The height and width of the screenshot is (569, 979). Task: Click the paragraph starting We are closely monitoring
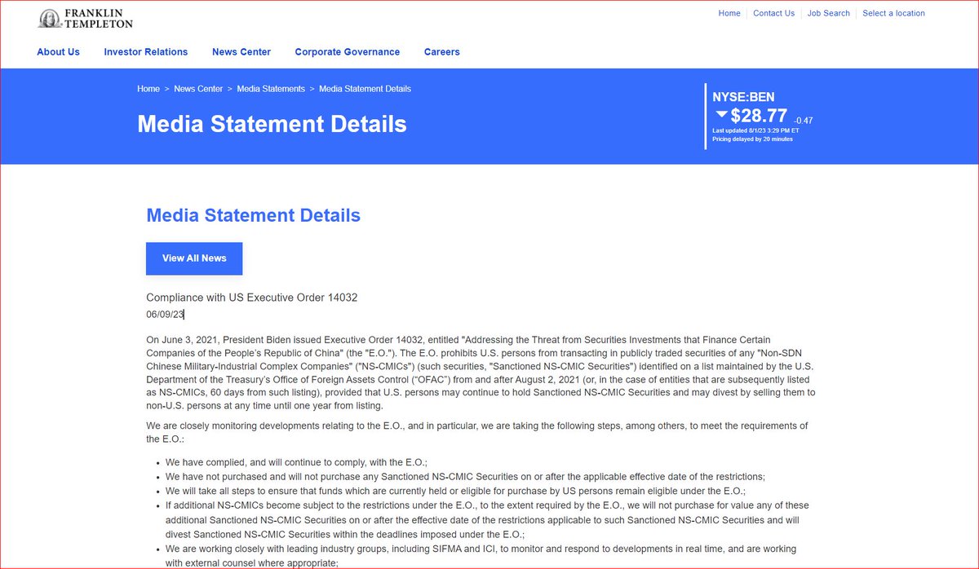(477, 432)
